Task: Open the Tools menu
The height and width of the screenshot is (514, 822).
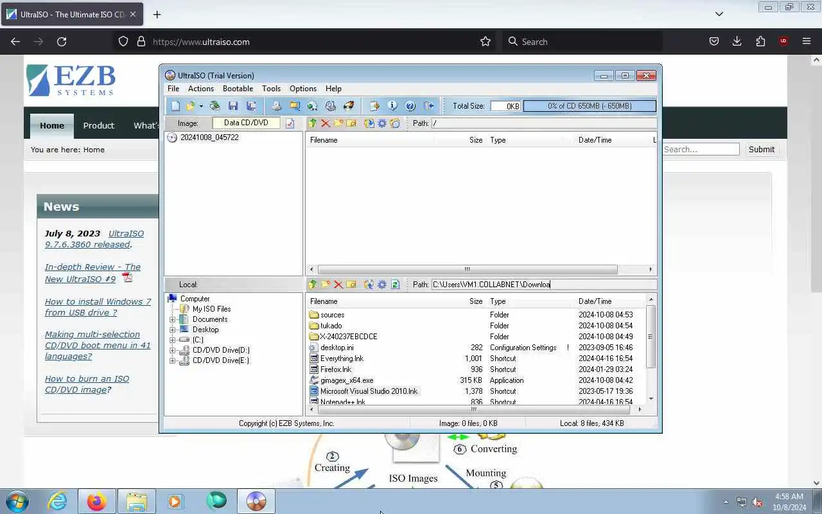Action: coord(271,89)
